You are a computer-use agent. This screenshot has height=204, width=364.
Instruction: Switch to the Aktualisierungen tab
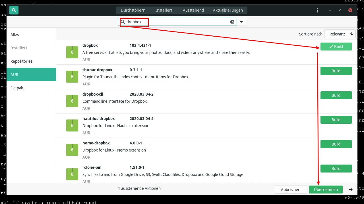(228, 10)
